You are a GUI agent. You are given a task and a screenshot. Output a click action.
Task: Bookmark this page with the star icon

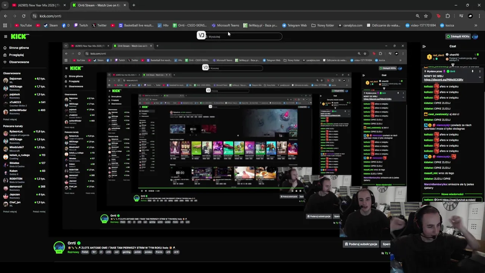pyautogui.click(x=426, y=16)
